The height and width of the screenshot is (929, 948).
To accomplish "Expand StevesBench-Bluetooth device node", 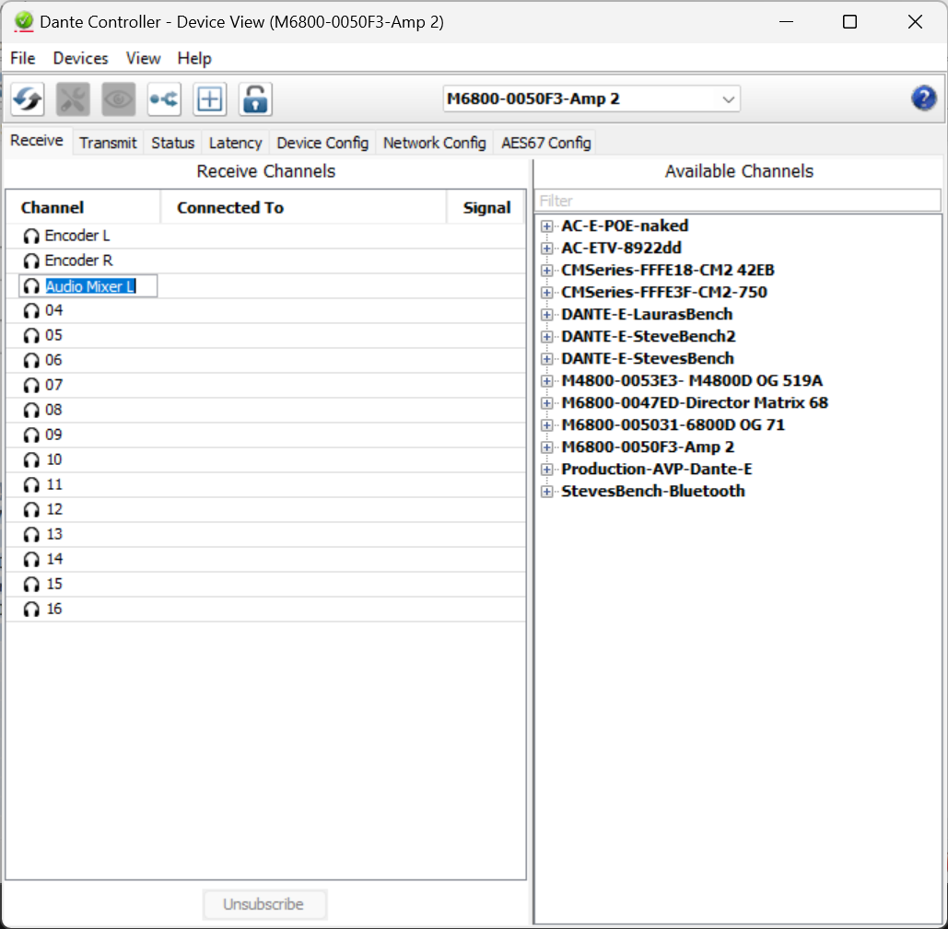I will pyautogui.click(x=547, y=492).
